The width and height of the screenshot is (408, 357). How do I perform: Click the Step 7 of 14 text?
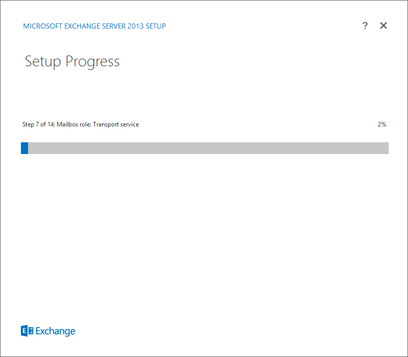coord(38,124)
